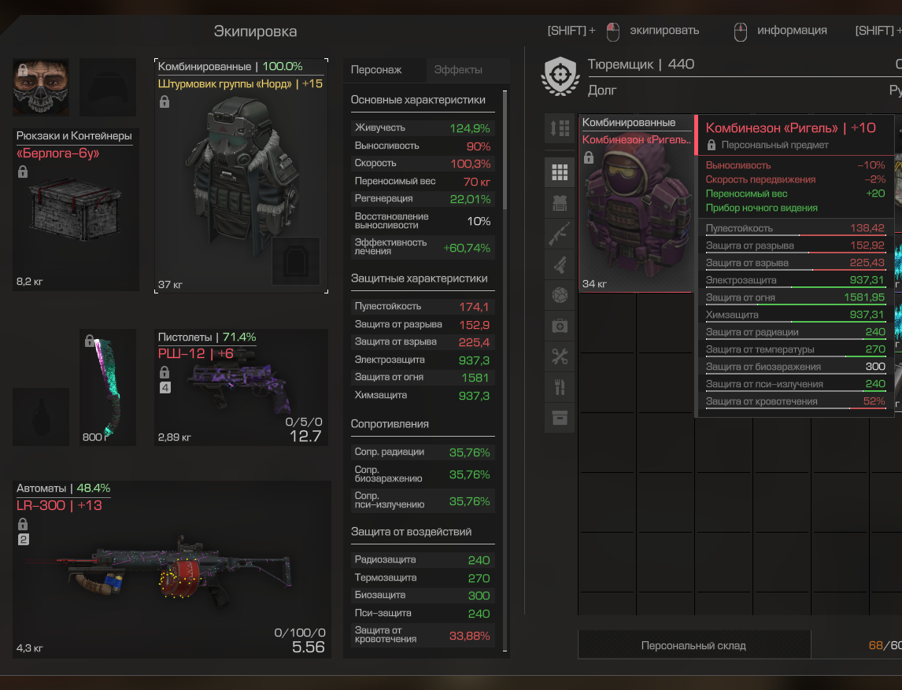Select the curved knife slot

pyautogui.click(x=108, y=388)
